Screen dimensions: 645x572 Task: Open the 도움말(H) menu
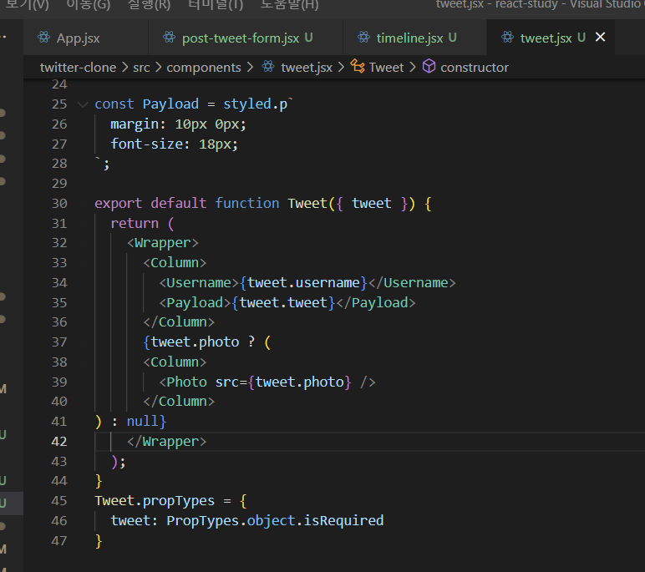point(289,4)
